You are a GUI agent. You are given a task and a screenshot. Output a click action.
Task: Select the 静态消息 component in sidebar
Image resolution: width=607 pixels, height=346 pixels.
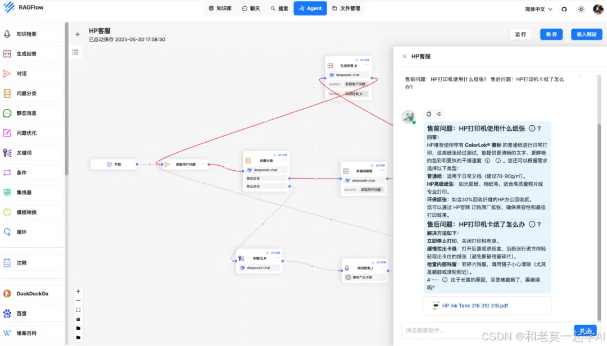coord(31,113)
